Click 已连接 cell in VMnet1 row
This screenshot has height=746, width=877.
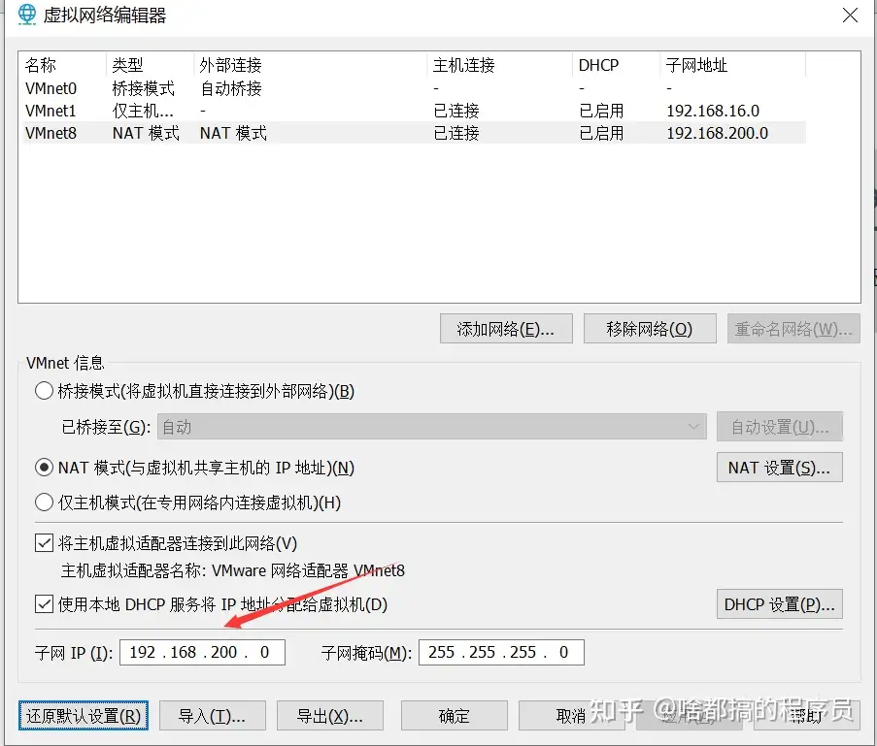click(457, 111)
